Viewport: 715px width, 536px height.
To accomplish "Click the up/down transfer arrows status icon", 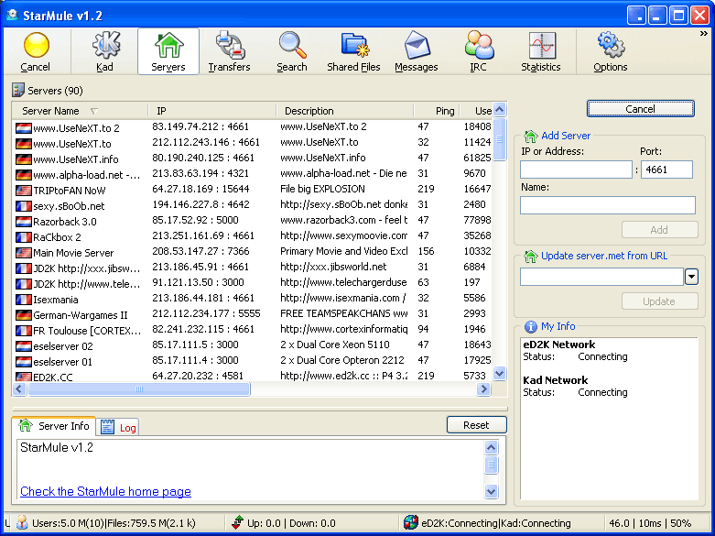I will (237, 522).
